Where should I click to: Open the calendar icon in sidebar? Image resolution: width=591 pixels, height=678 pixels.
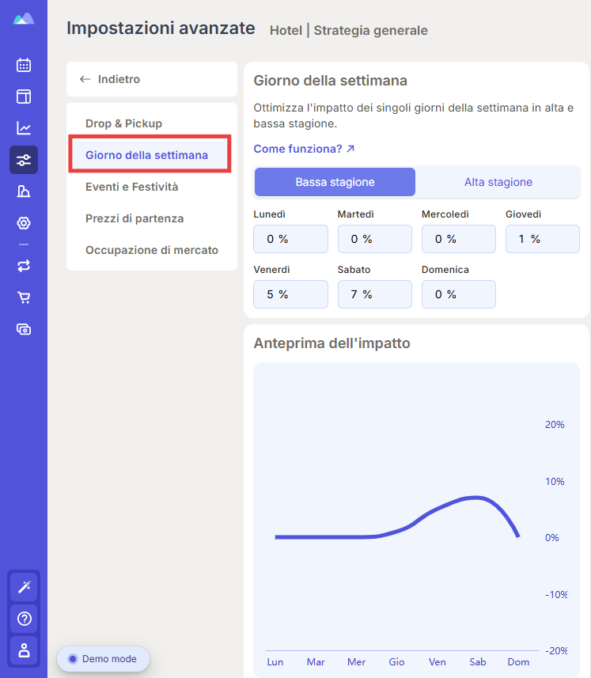(x=24, y=65)
